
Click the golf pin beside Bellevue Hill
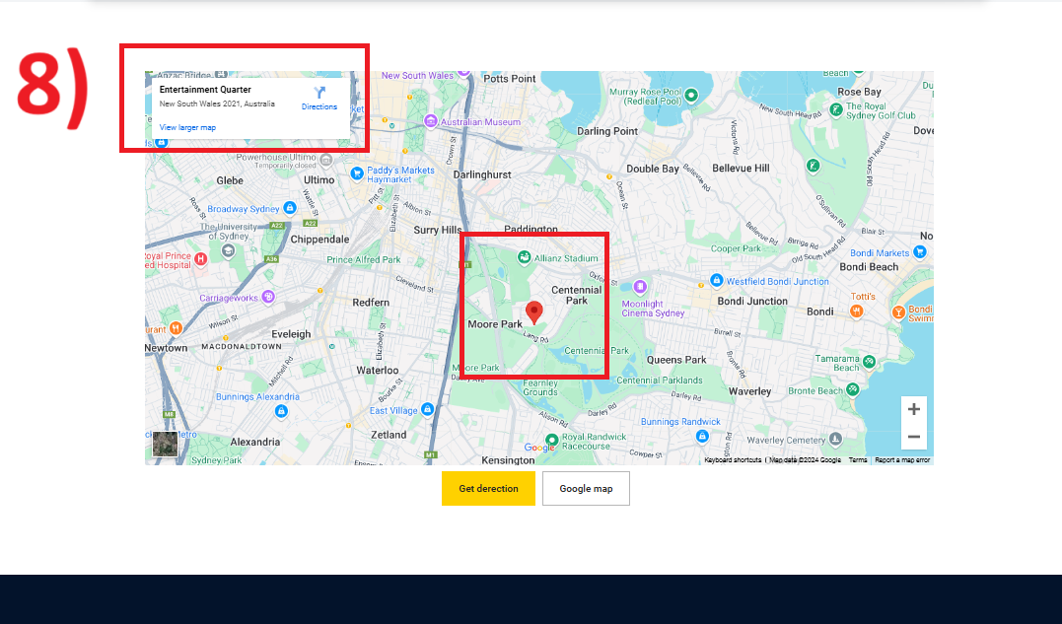814,166
